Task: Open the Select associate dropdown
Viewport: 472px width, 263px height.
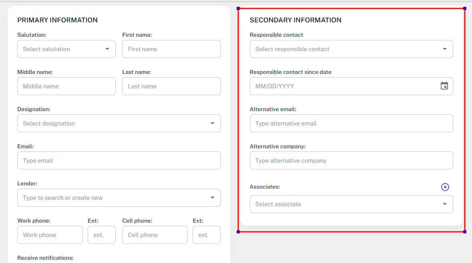Action: [x=351, y=204]
